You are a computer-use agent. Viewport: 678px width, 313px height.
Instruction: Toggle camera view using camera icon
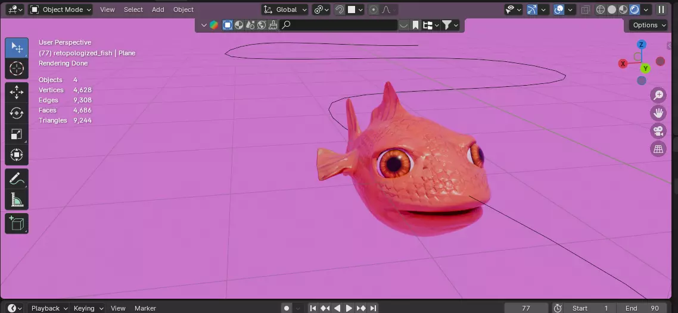pyautogui.click(x=658, y=132)
